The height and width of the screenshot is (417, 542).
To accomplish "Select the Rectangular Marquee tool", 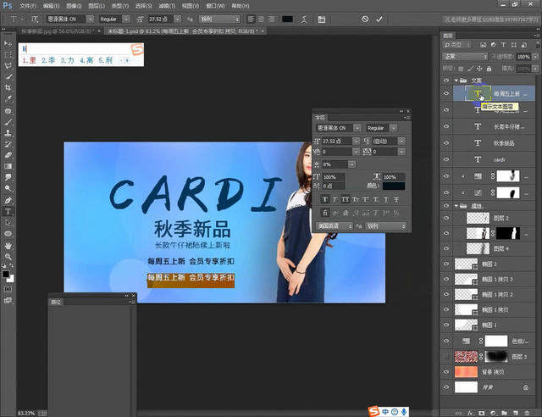I will (8, 55).
